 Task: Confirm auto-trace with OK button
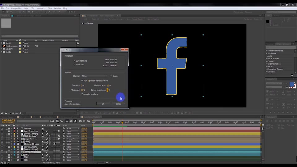[103, 104]
